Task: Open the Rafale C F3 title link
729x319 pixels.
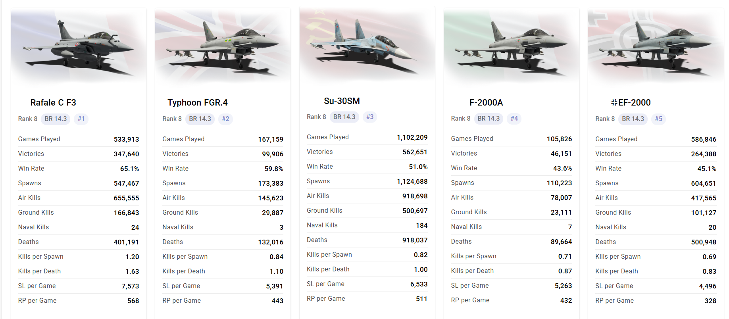Action: pos(53,102)
